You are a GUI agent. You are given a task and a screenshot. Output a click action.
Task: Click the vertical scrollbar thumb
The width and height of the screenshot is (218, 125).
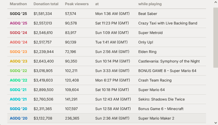[216, 38]
